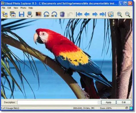Click the Ulead Photo Explorer title icon
Image resolution: width=136 pixels, height=113 pixels.
click(3, 3)
